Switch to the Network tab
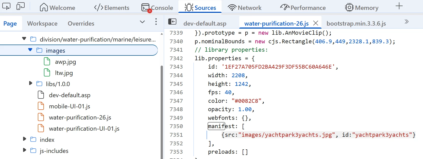 (x=245, y=8)
